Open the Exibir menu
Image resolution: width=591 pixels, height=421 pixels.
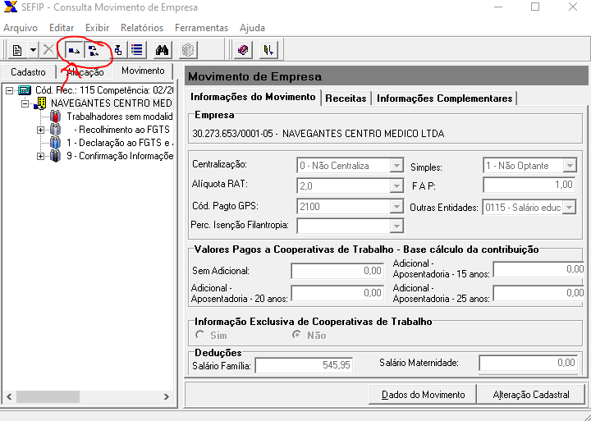pos(97,28)
